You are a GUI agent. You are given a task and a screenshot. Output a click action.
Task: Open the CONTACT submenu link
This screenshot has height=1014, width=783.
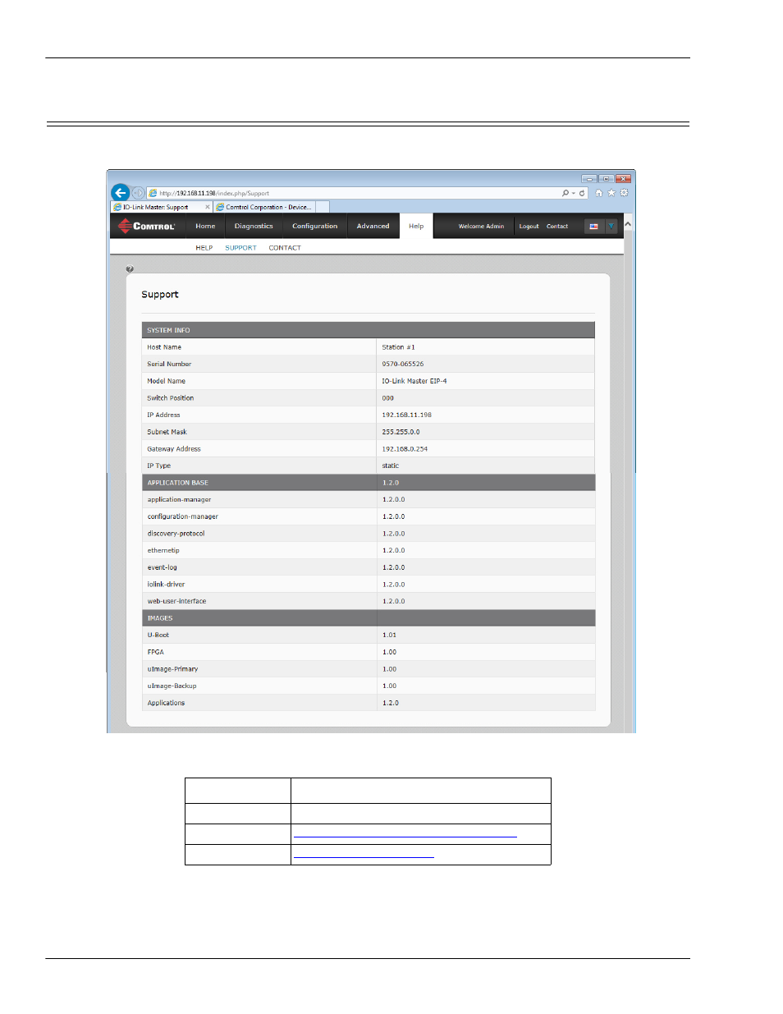[x=285, y=248]
